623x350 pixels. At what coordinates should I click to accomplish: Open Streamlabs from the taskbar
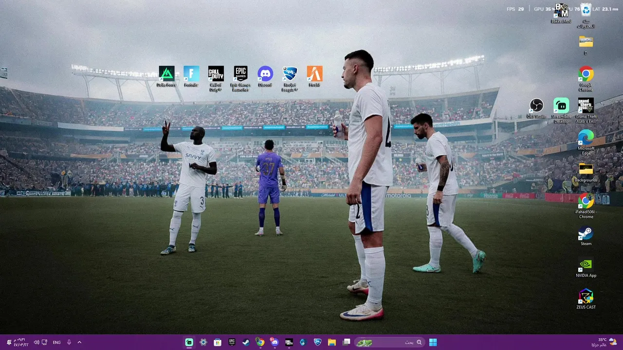pos(189,342)
